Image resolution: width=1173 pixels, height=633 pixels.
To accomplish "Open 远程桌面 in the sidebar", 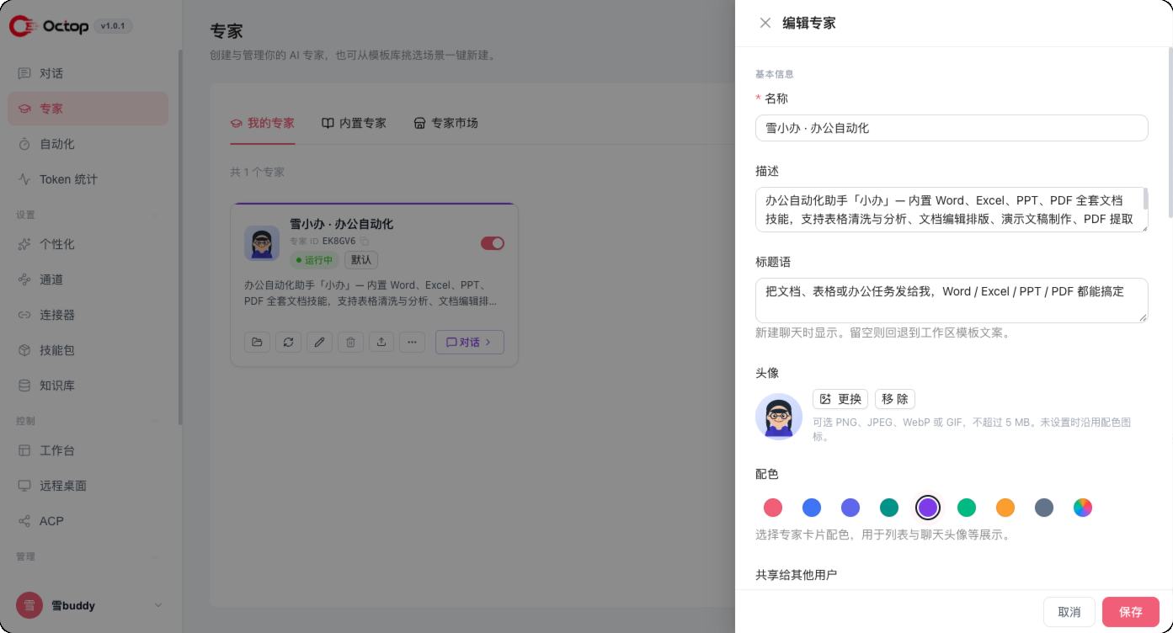I will click(88, 486).
